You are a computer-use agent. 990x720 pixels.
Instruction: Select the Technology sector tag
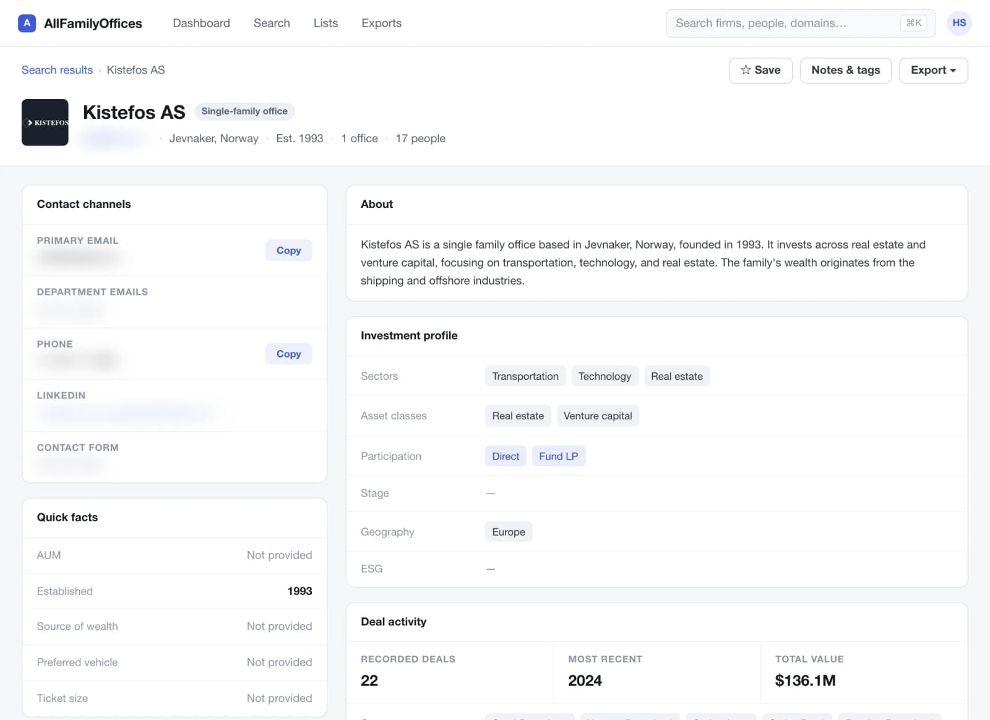(x=605, y=376)
